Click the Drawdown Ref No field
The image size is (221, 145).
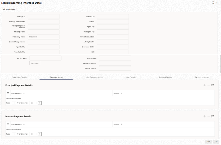tap(113, 47)
